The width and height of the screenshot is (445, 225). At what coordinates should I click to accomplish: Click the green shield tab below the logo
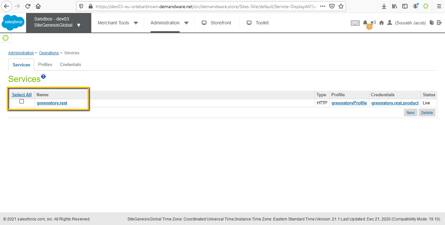pyautogui.click(x=6, y=38)
